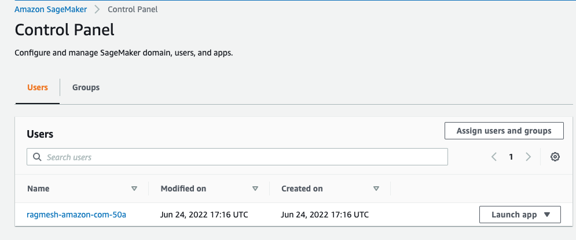Navigate to Amazon SageMaker breadcrumb
Viewport: 576px width, 240px height.
51,9
